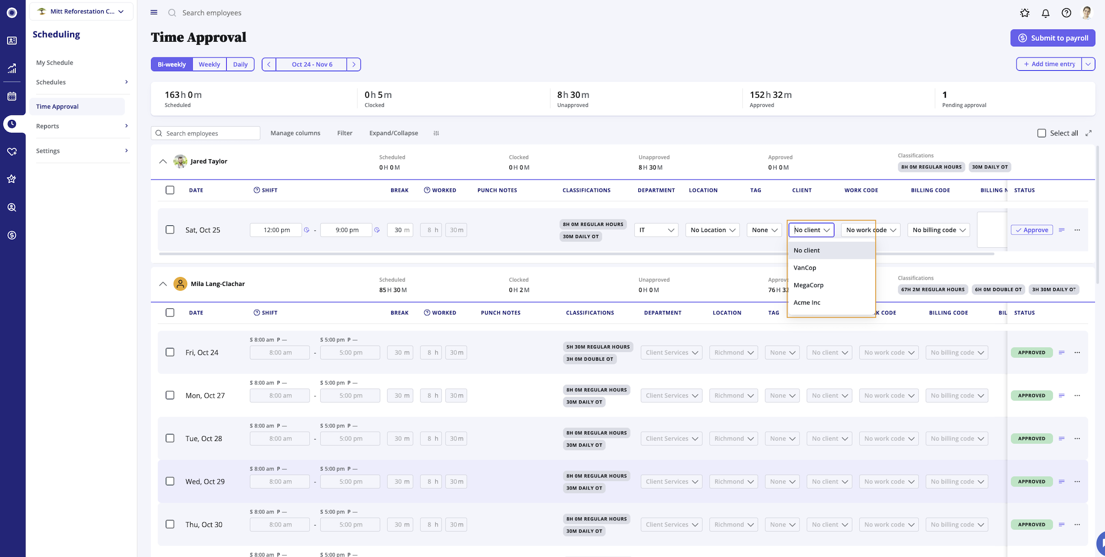Open the Mitt Reforestation company switcher
Screen dimensions: 1105x557
tap(81, 11)
